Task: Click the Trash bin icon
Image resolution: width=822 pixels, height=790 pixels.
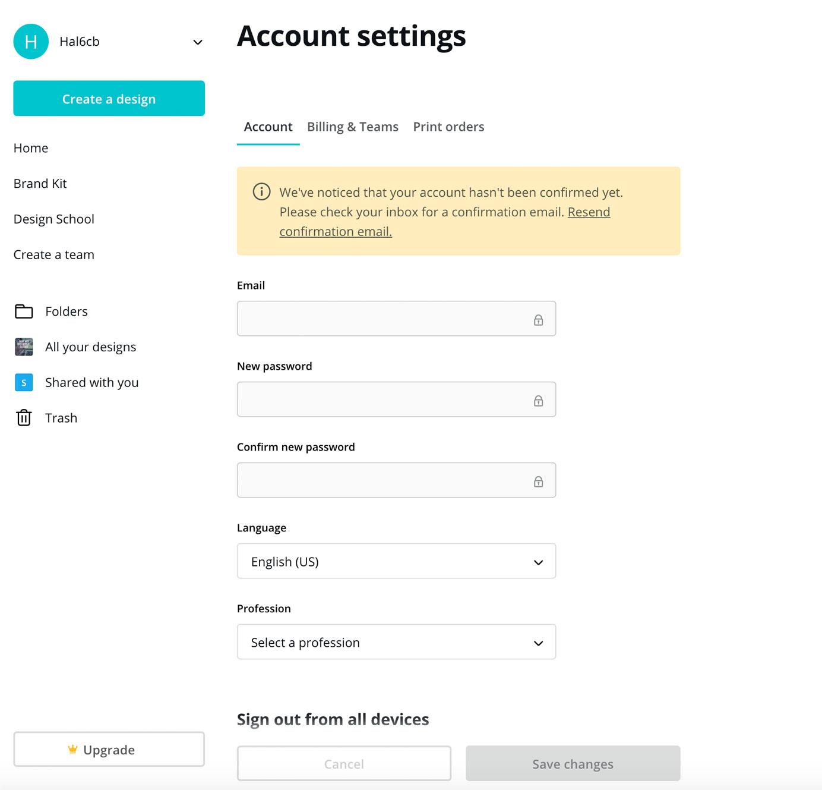Action: pos(24,418)
